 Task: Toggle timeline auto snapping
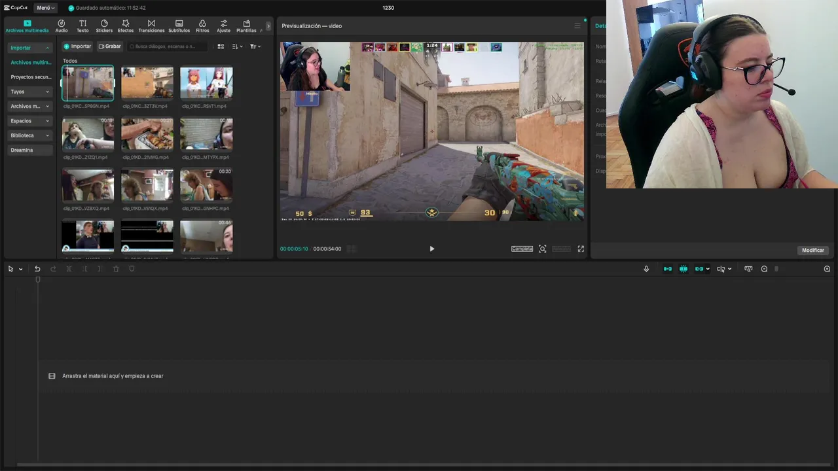683,269
